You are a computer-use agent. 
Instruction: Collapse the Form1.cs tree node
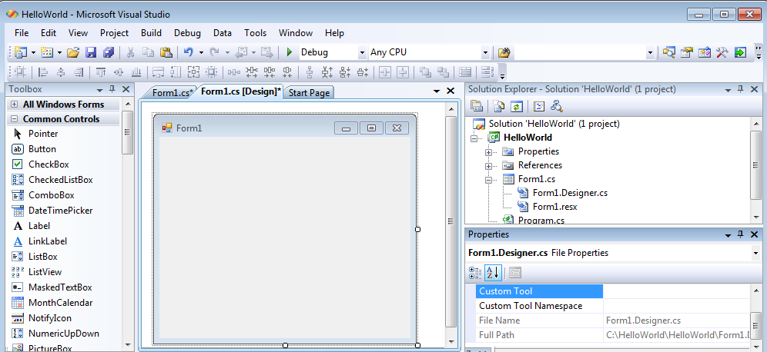(488, 180)
